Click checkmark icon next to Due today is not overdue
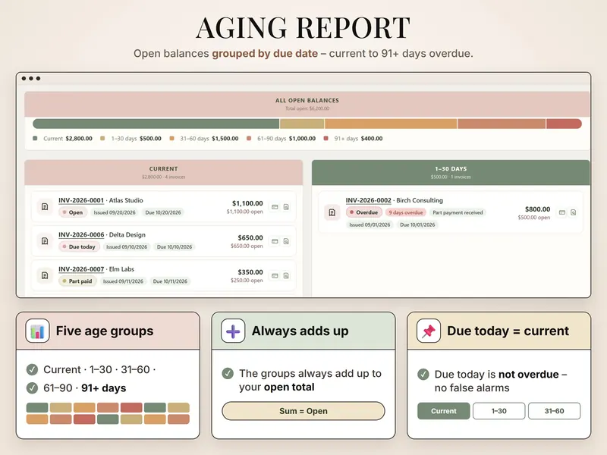 click(x=423, y=374)
